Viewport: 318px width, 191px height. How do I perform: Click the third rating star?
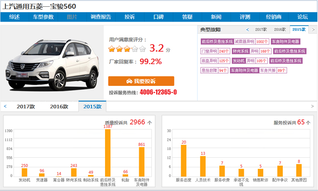[x=127, y=49]
